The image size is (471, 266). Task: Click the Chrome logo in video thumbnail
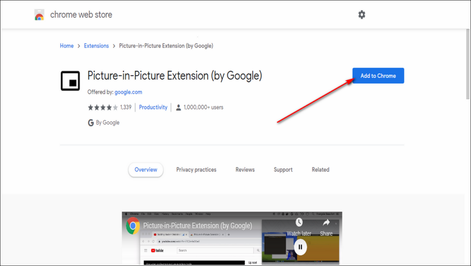click(x=133, y=226)
